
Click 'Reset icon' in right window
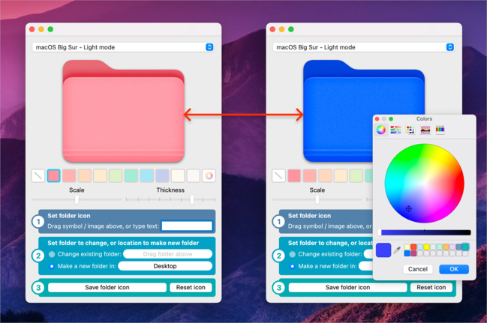click(431, 287)
